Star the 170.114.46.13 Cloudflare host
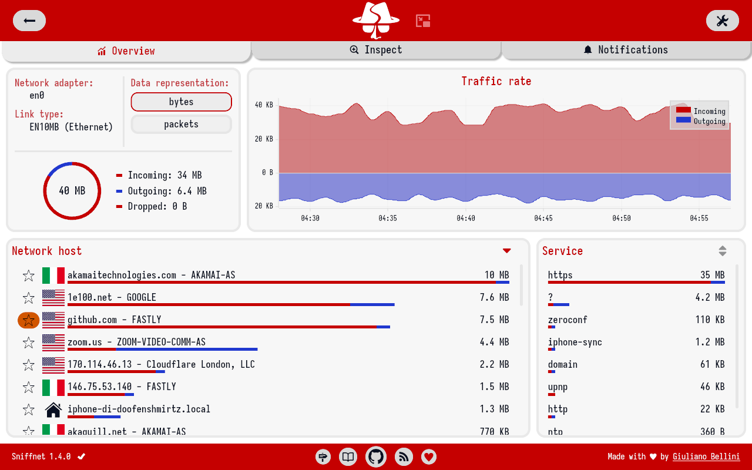752x470 pixels. [x=28, y=364]
